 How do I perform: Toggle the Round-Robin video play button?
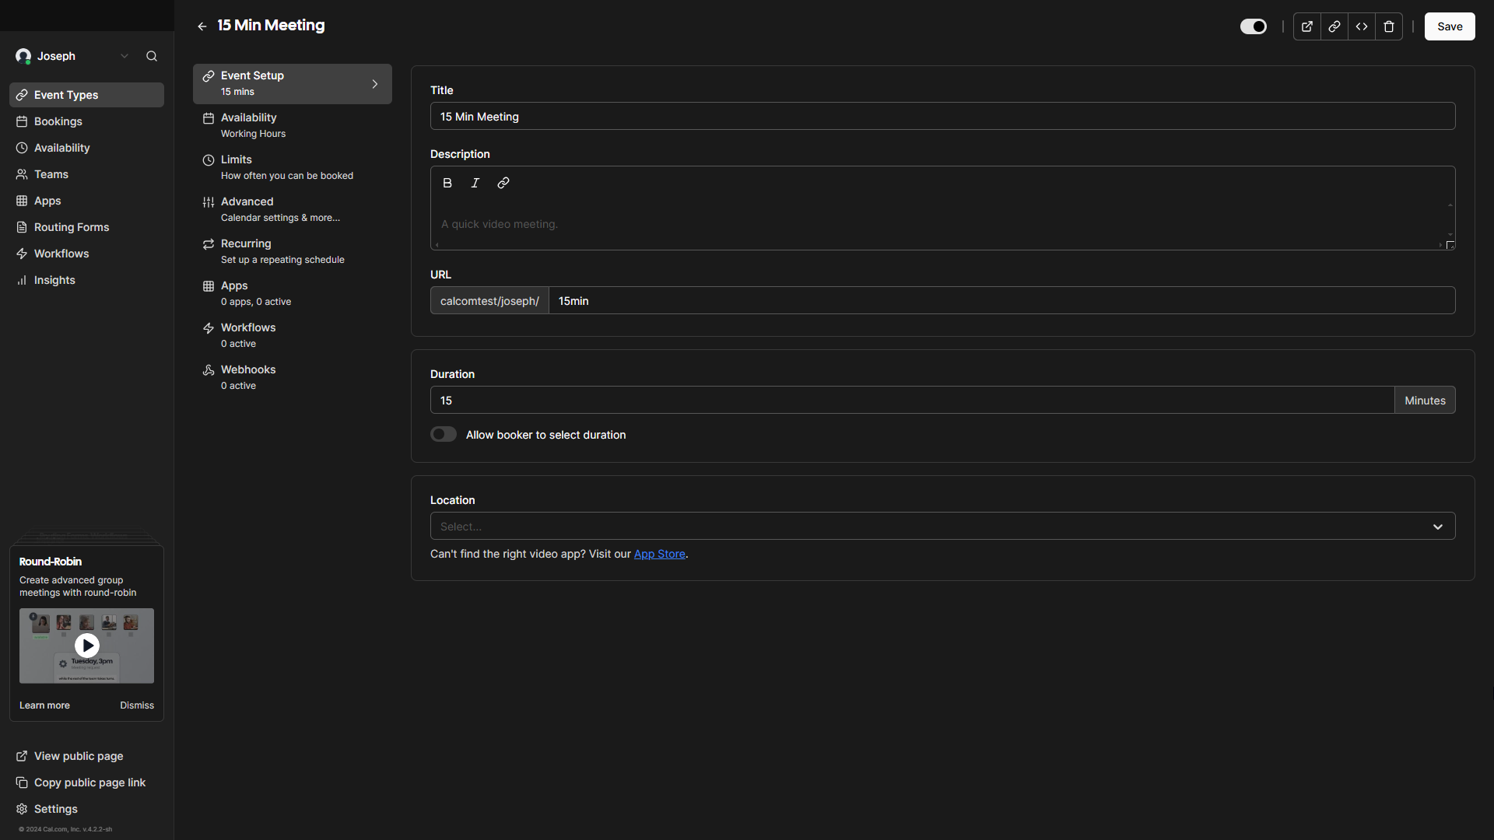[86, 645]
